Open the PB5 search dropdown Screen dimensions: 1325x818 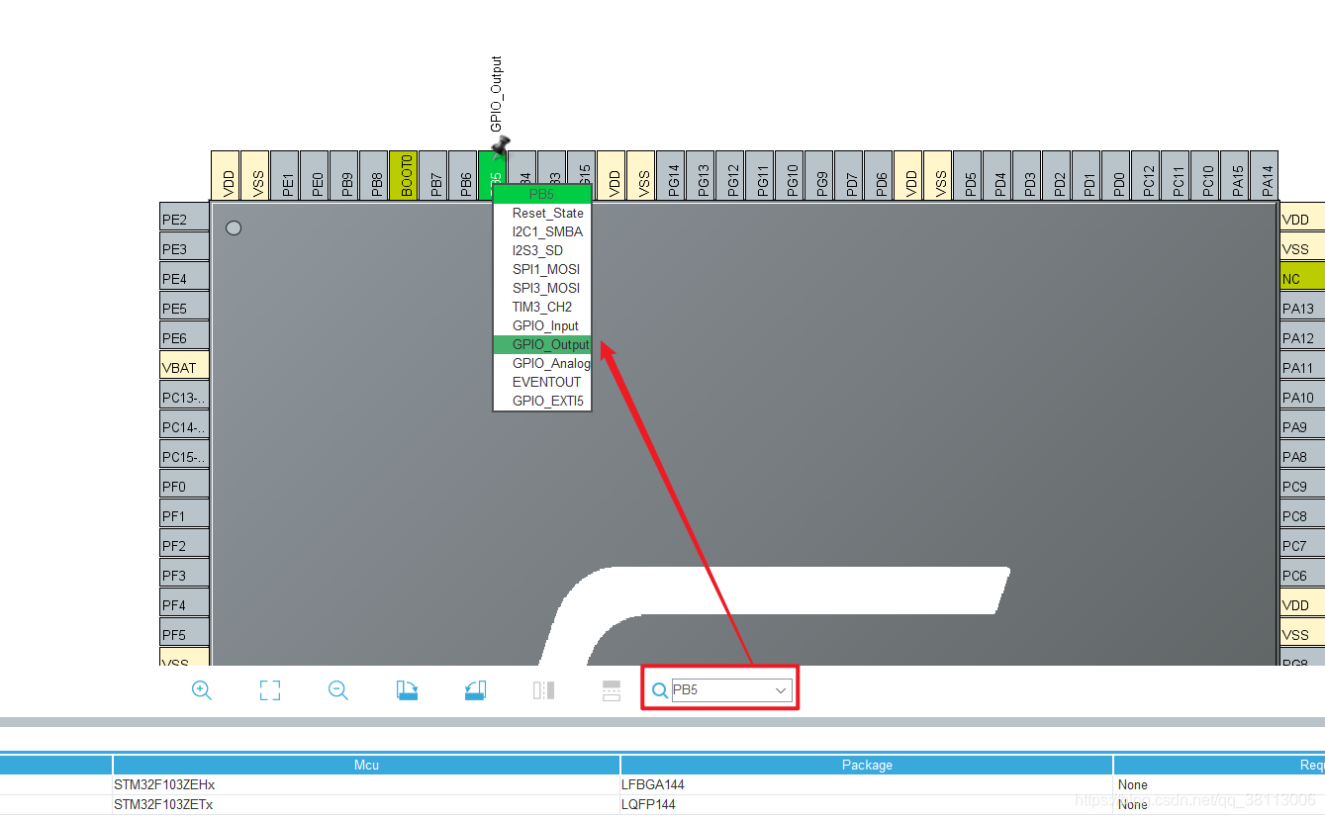(782, 689)
